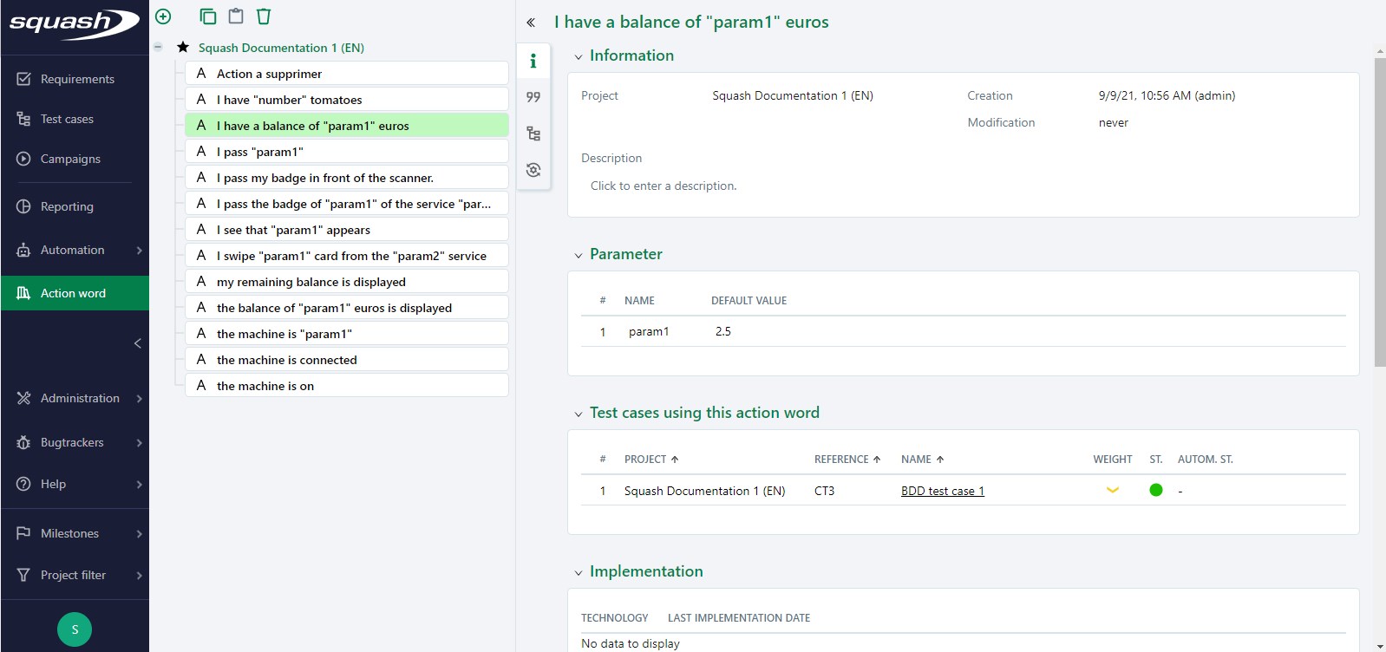Click the copy icon in tree toolbar
1386x652 pixels.
(x=208, y=16)
